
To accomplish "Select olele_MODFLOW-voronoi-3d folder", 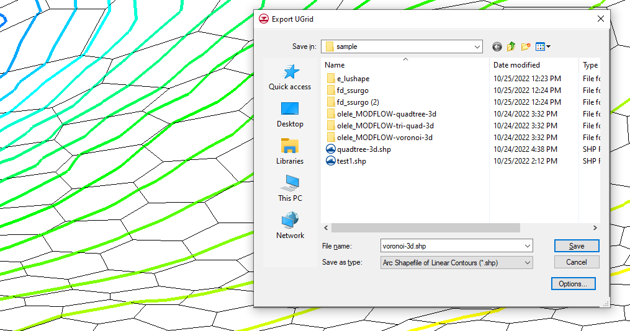I will [380, 137].
